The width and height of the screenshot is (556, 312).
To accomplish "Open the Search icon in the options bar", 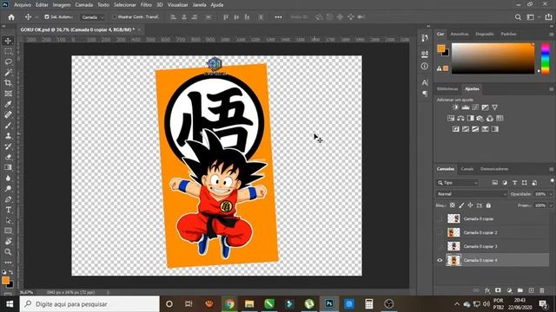I will click(518, 17).
